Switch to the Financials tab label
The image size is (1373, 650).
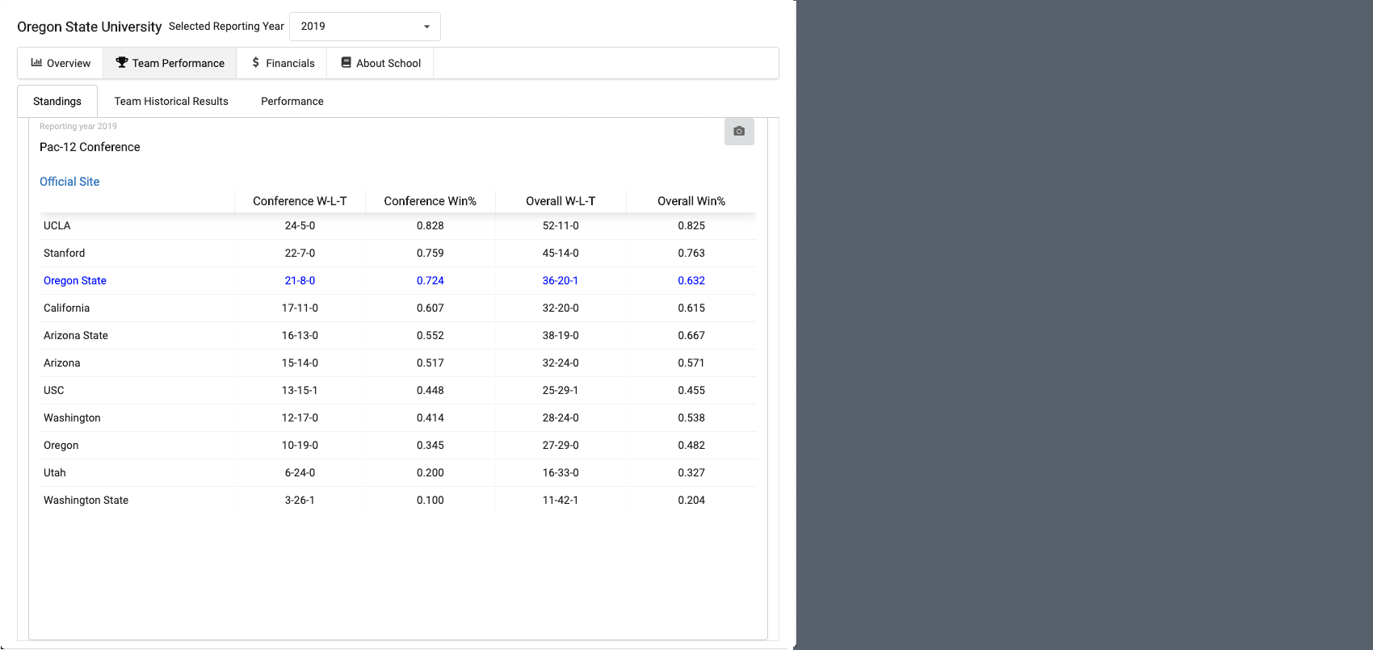point(290,63)
